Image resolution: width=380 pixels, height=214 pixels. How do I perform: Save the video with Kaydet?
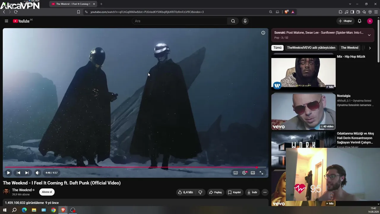coord(234,192)
